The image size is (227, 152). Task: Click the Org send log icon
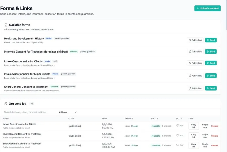coord(6,104)
